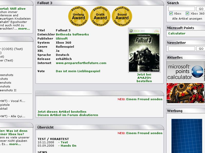Click the Grafik Award gold badge
Screen dimensions: 205x153
100,16
